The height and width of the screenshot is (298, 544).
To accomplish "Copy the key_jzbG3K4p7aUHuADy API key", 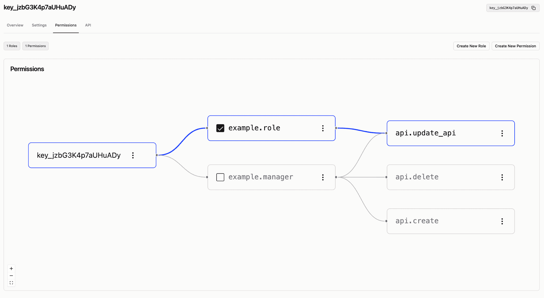I will point(534,8).
